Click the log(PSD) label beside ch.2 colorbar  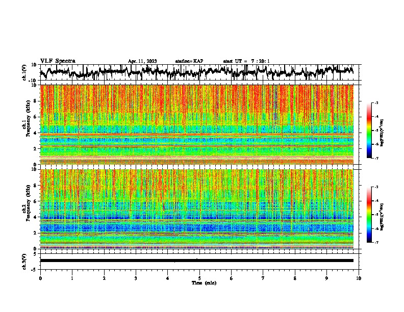pyautogui.click(x=382, y=217)
